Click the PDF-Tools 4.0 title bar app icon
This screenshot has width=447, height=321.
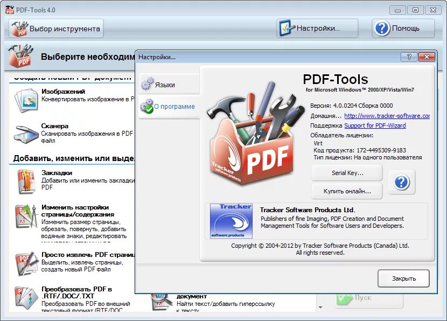tap(10, 10)
